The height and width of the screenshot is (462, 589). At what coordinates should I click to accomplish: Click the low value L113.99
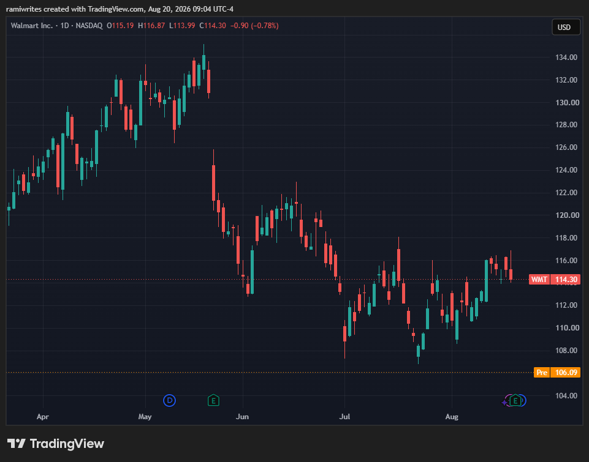pos(182,26)
